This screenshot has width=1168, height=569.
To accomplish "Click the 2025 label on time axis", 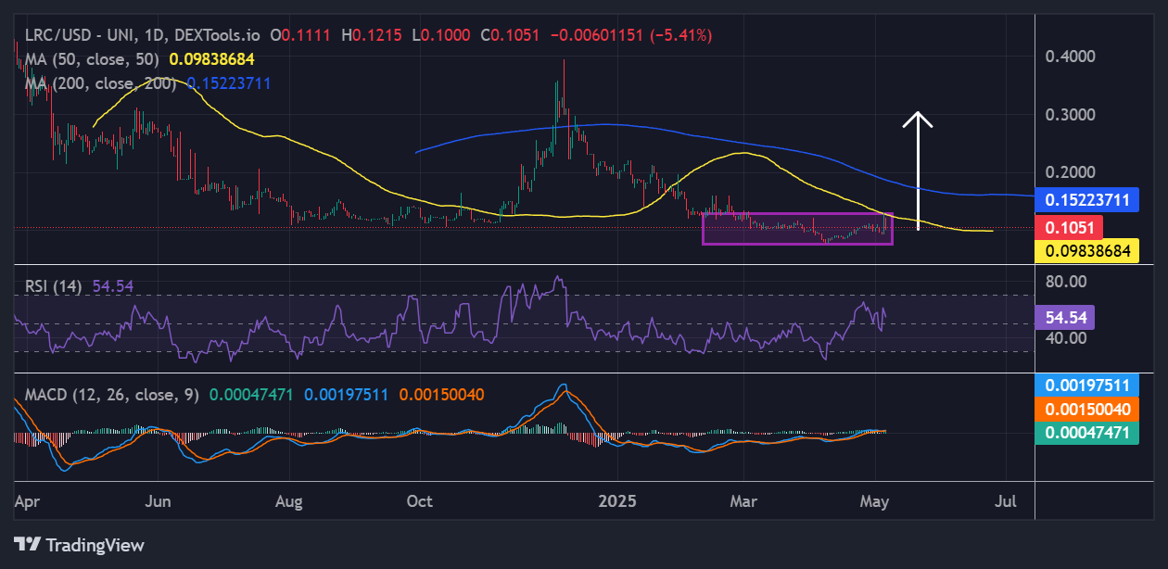I will [x=616, y=501].
